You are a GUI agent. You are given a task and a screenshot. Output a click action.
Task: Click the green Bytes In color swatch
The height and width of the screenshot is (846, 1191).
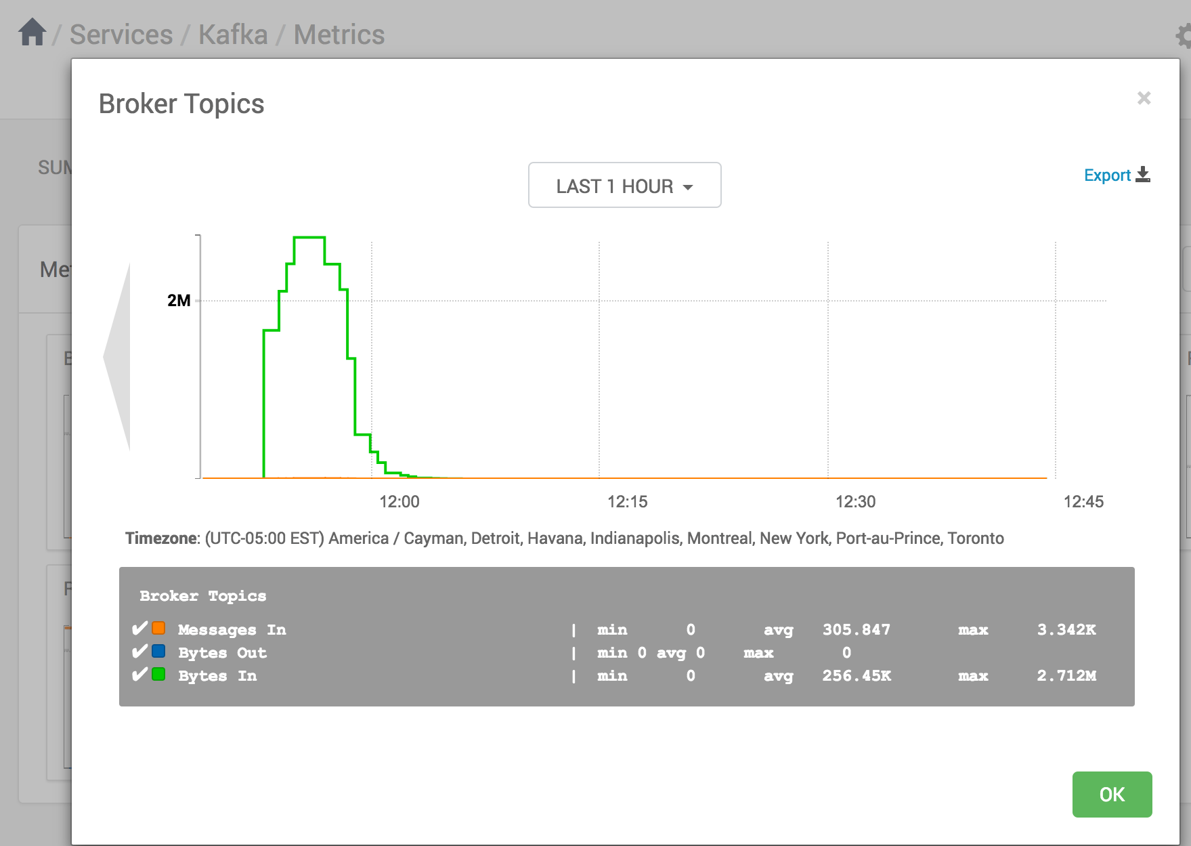click(x=158, y=674)
